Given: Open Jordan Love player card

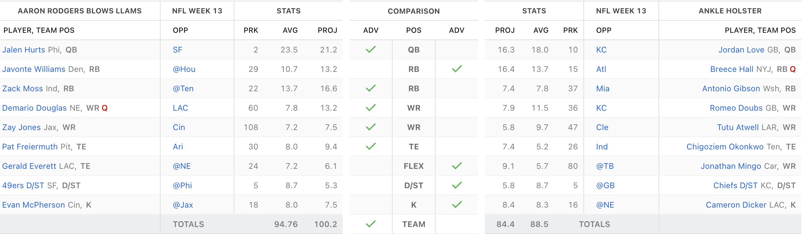Looking at the screenshot, I should click(741, 50).
